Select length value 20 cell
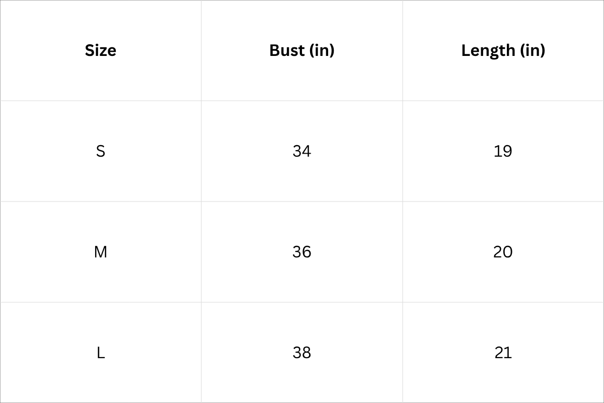This screenshot has height=403, width=604. coord(503,252)
